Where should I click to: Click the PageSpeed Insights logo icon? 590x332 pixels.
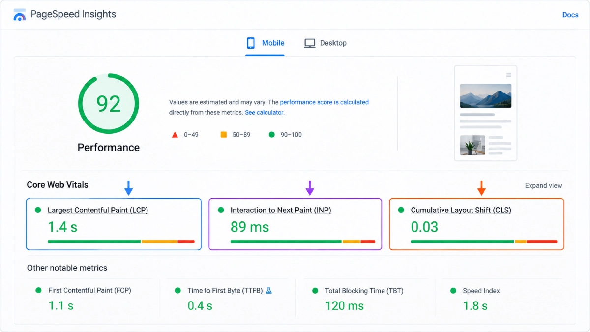click(x=20, y=15)
